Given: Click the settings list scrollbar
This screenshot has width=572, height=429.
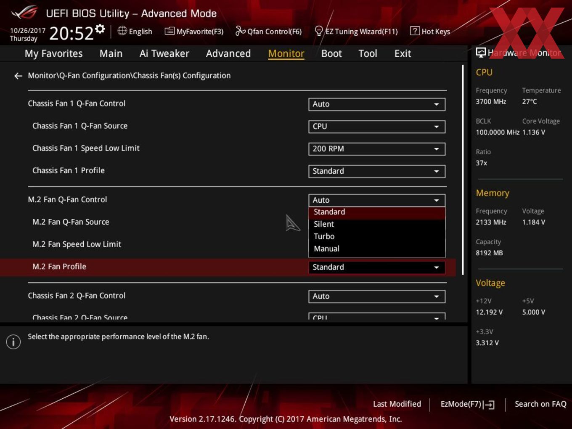Looking at the screenshot, I should coord(463,170).
